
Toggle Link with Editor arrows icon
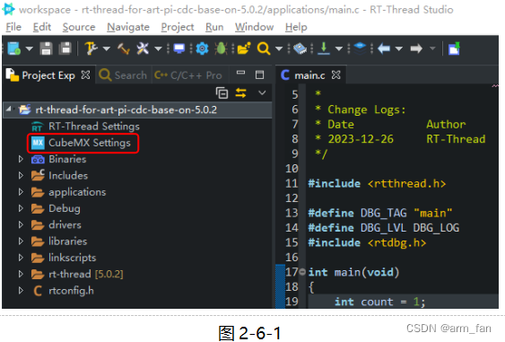(241, 92)
